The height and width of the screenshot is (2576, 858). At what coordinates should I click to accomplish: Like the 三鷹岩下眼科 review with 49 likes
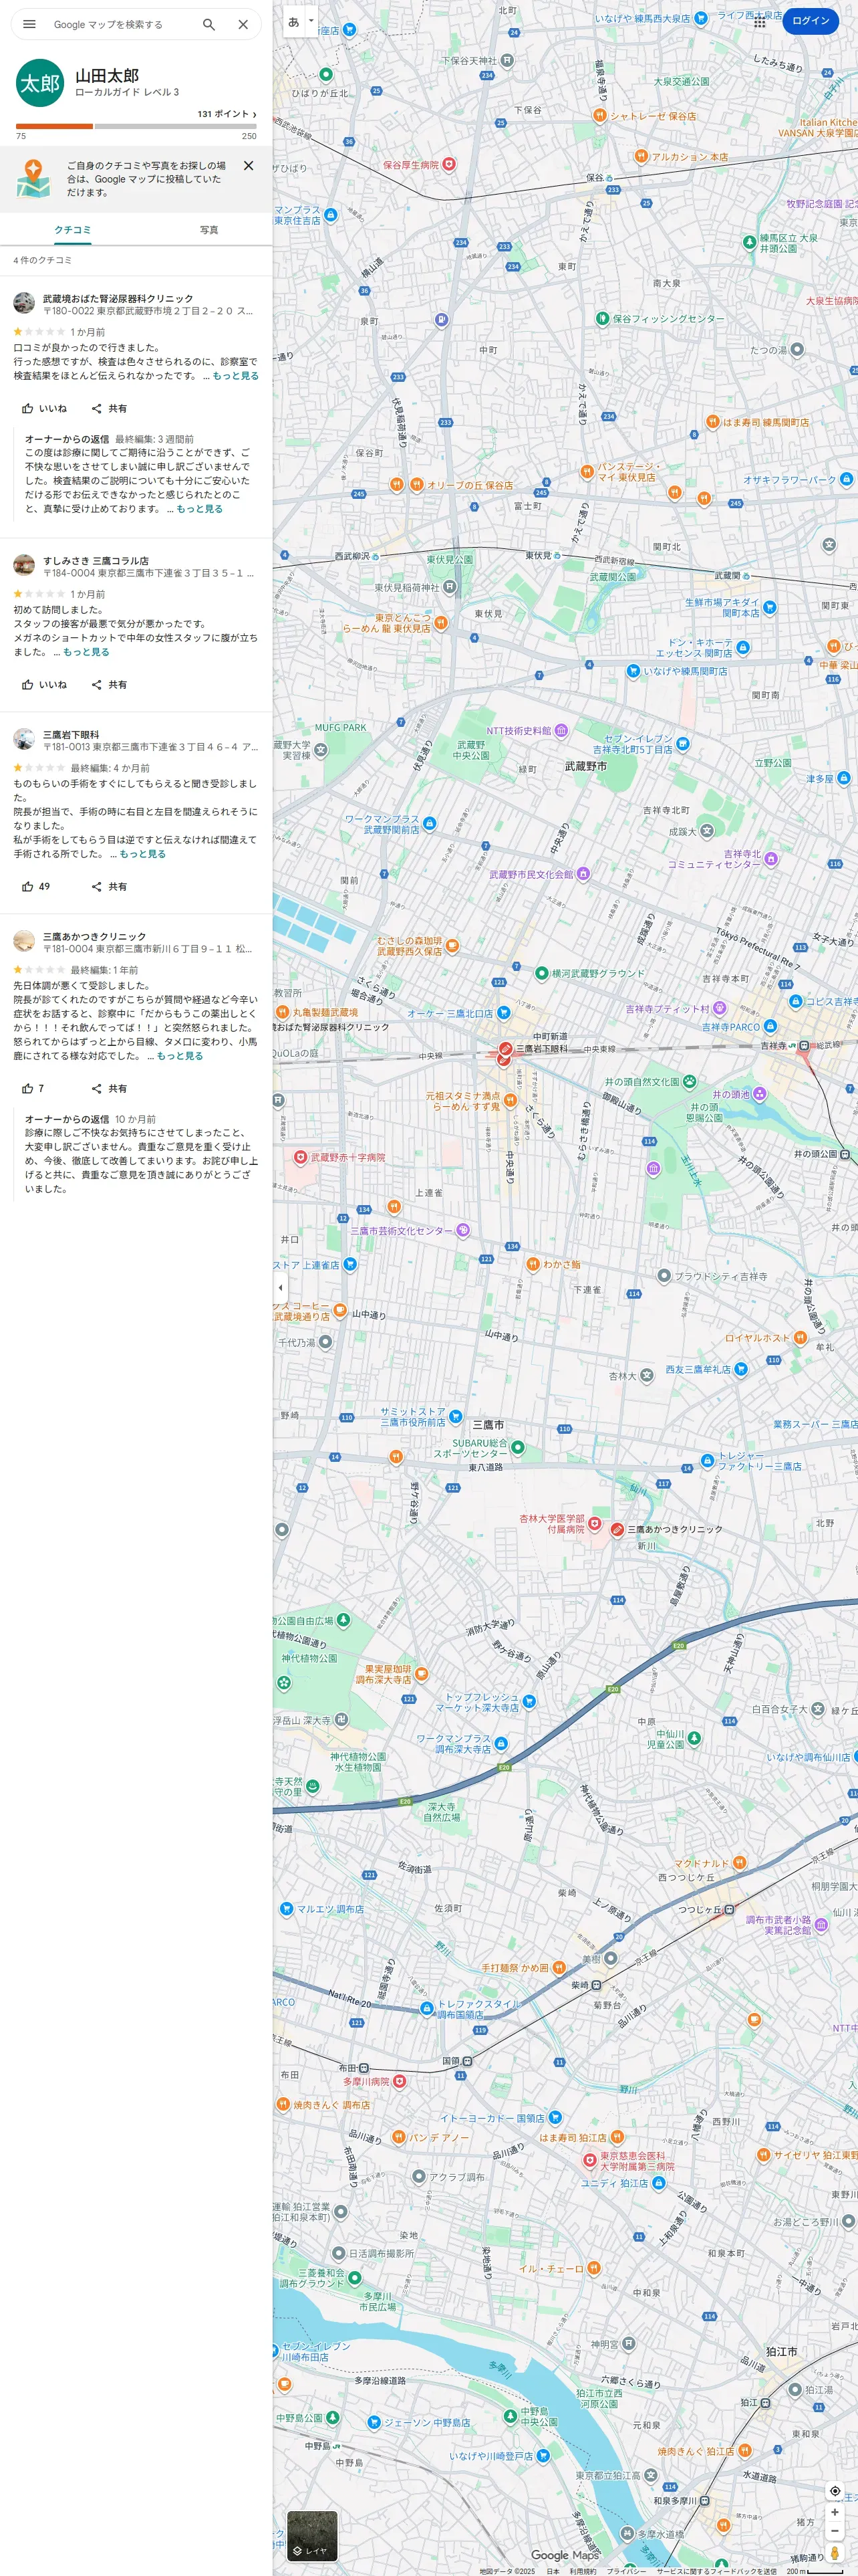pyautogui.click(x=36, y=887)
